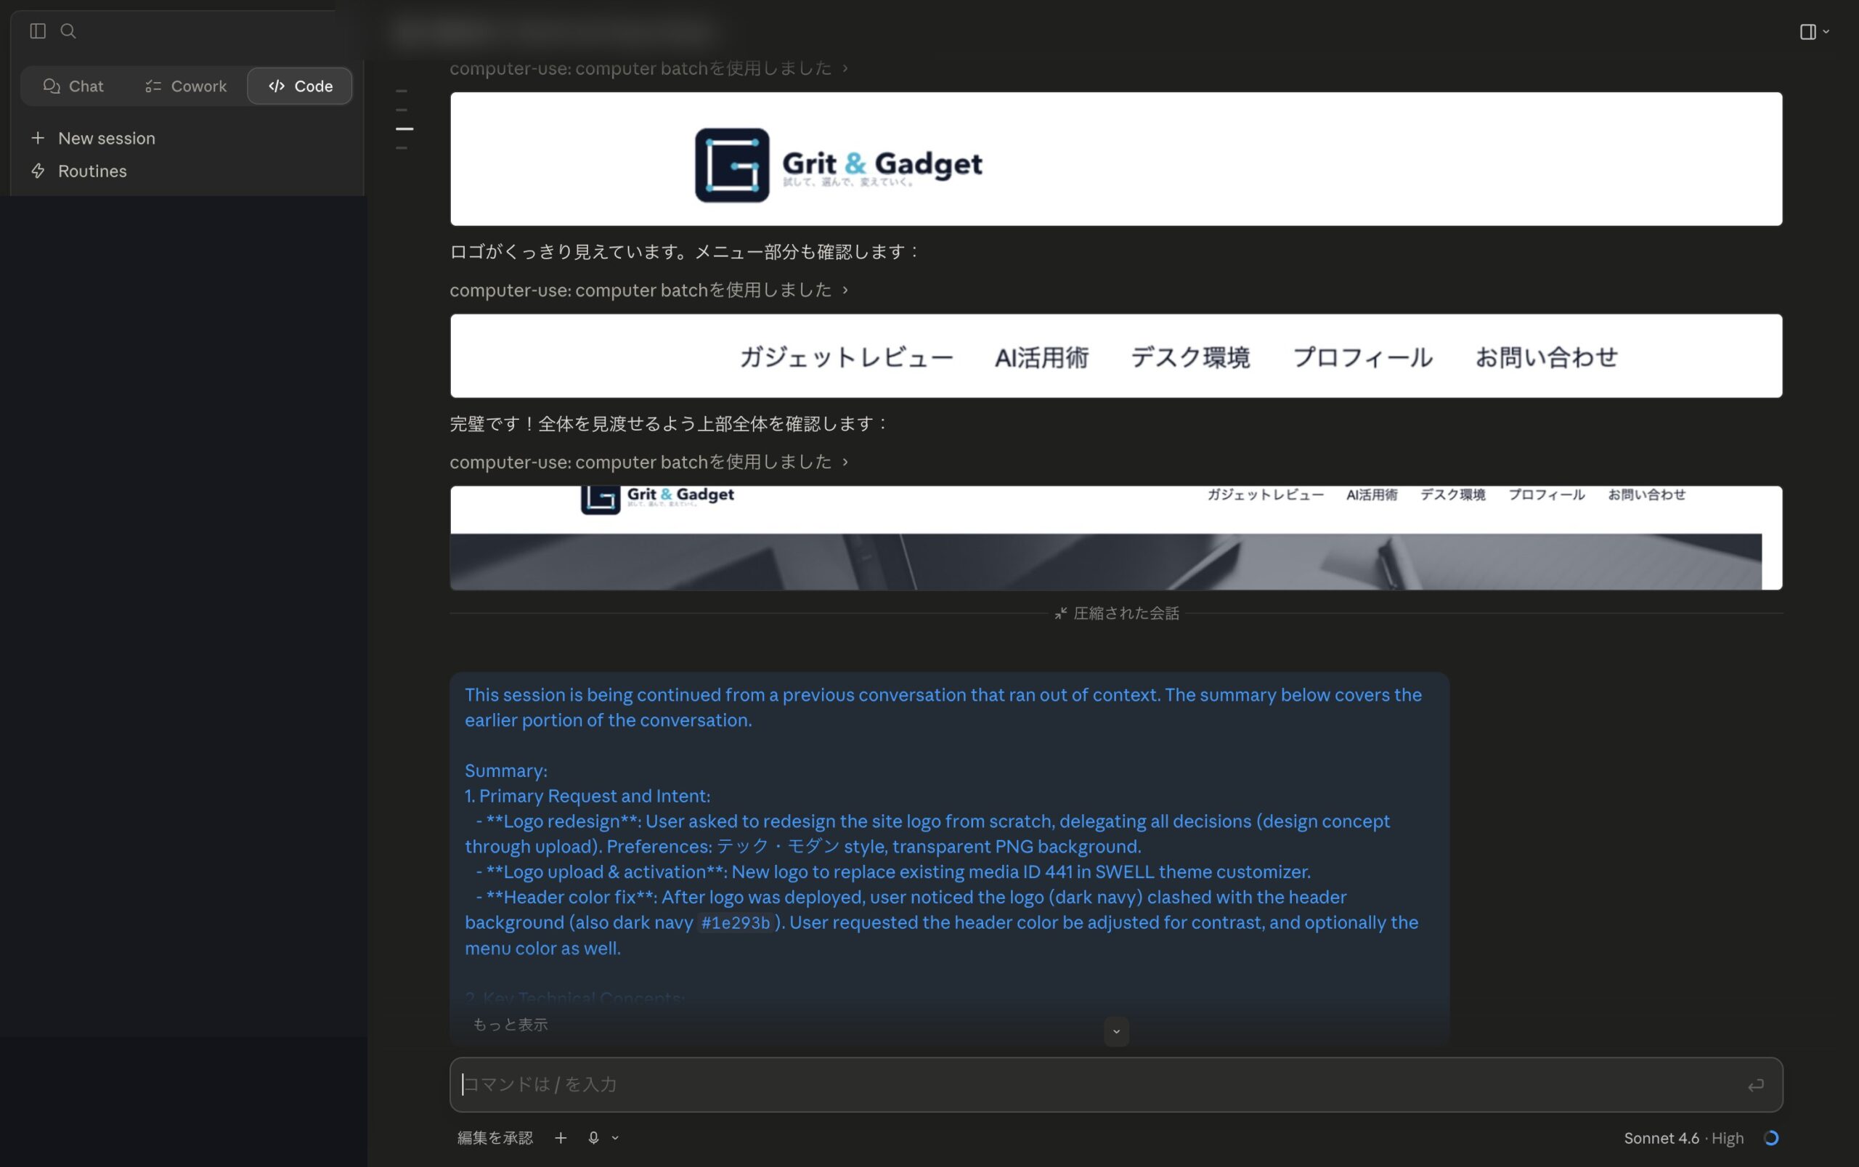Viewport: 1859px width, 1167px height.
Task: Click もっと表示 to expand summary
Action: [510, 1024]
